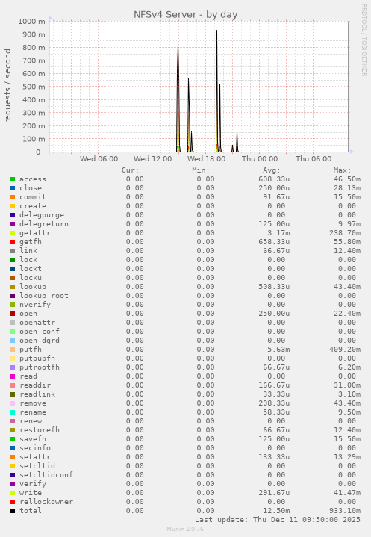
Task: Click the Munin 2.0.76 version footer
Action: point(185,529)
